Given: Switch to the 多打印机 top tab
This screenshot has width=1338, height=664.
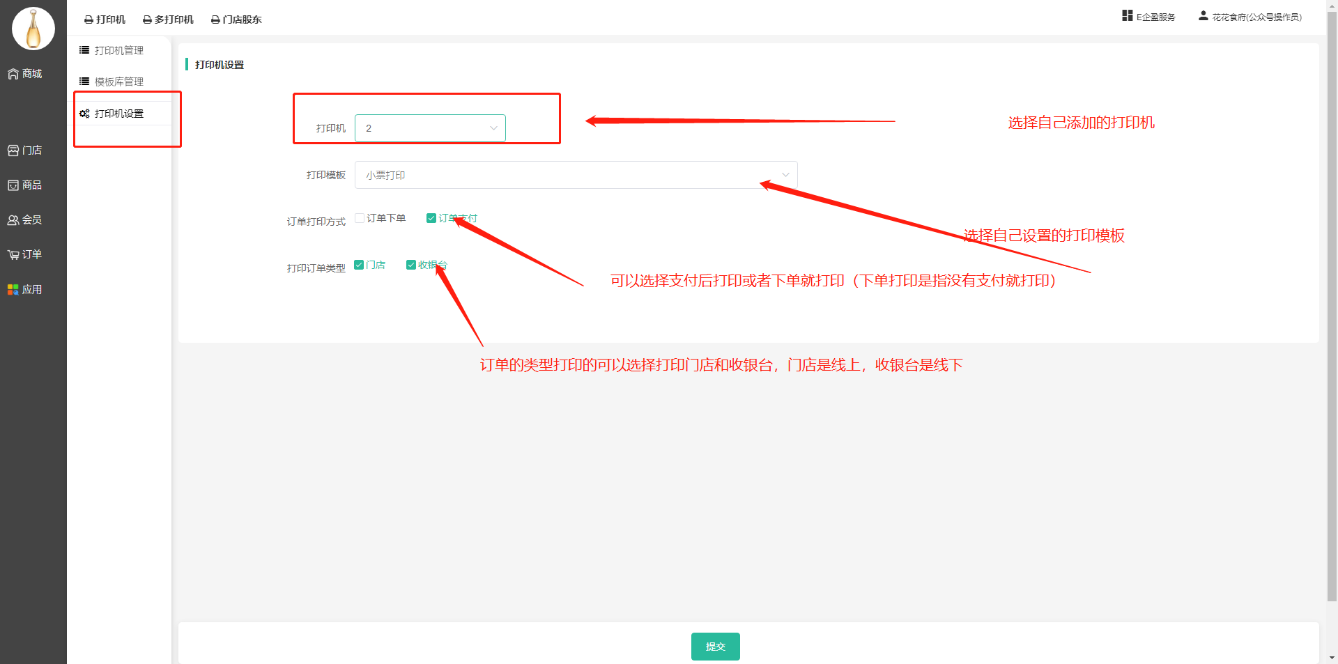Looking at the screenshot, I should click(168, 20).
